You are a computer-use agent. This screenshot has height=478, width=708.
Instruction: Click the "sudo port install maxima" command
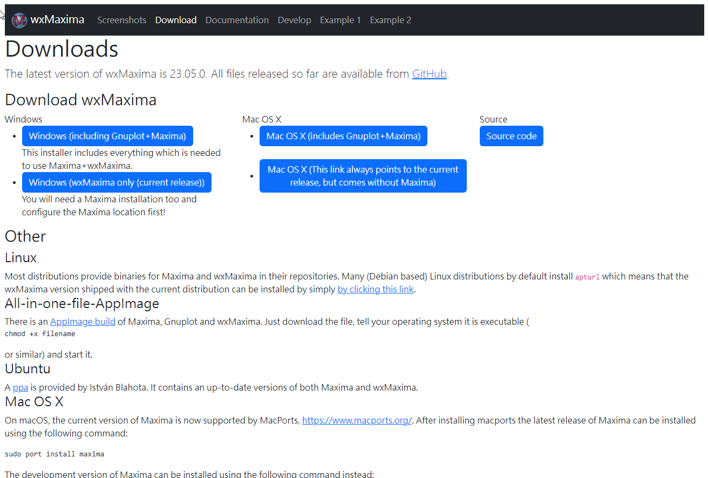point(55,454)
